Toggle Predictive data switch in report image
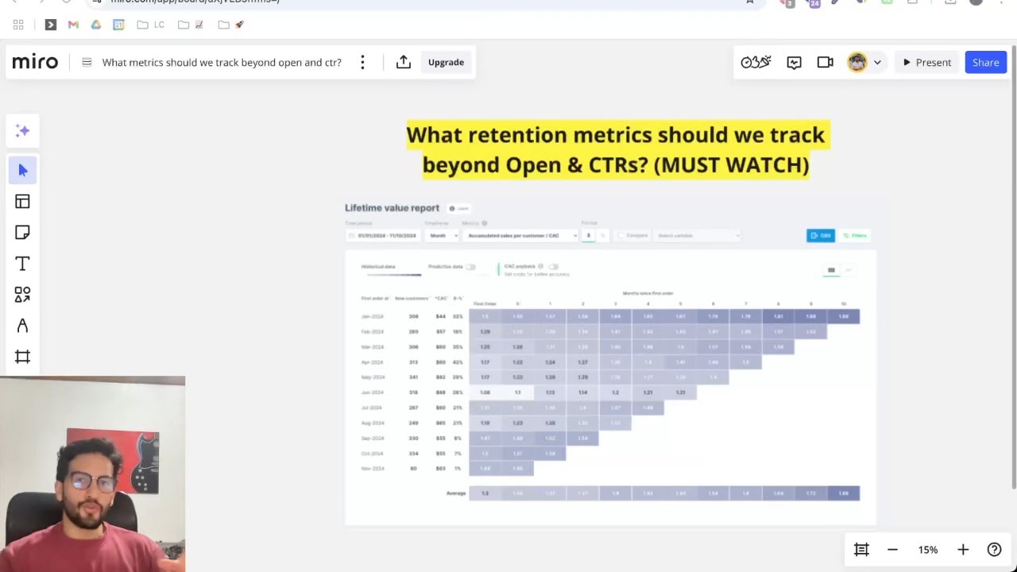Image resolution: width=1017 pixels, height=572 pixels. 470,267
